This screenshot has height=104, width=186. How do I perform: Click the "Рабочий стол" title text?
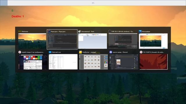click(56, 52)
